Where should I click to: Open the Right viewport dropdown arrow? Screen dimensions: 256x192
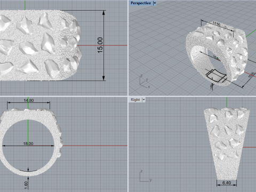(143, 100)
